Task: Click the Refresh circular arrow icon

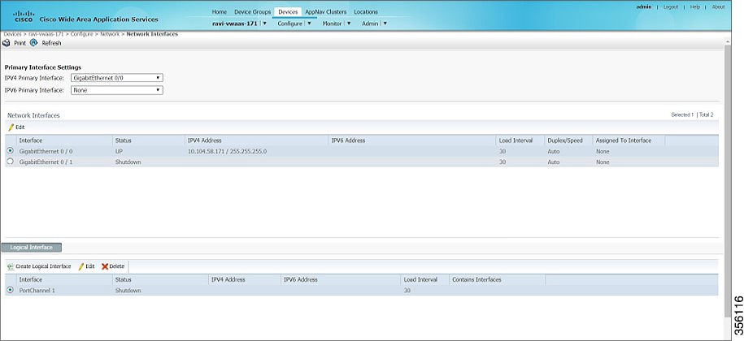Action: coord(33,43)
